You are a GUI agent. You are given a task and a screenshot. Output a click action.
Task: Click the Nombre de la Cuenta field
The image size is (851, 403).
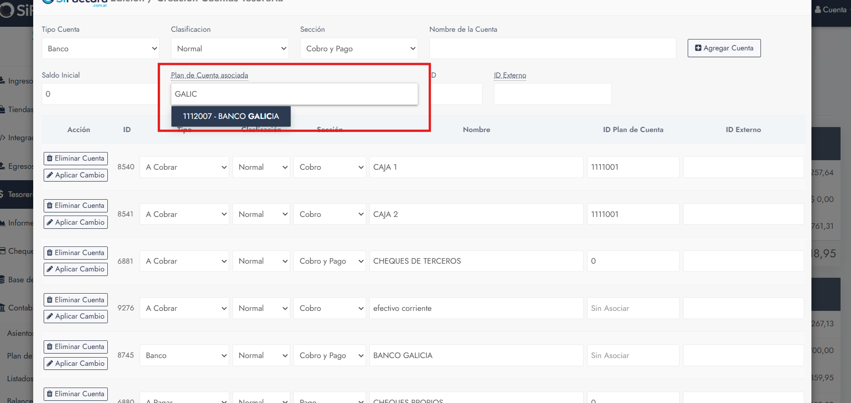552,49
